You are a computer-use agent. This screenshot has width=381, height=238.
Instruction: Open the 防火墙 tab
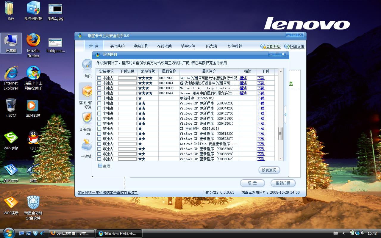(211, 46)
